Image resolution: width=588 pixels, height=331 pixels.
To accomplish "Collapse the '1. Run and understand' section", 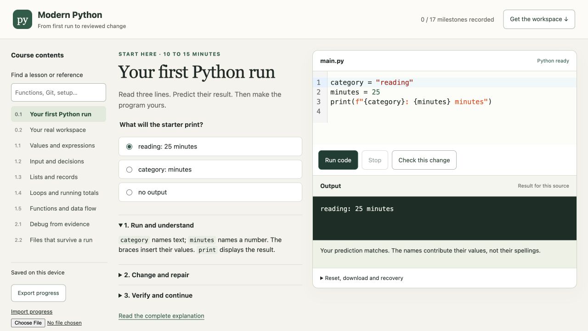I will point(156,225).
